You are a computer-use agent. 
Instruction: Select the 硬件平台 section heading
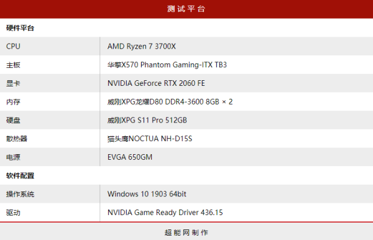pos(21,28)
